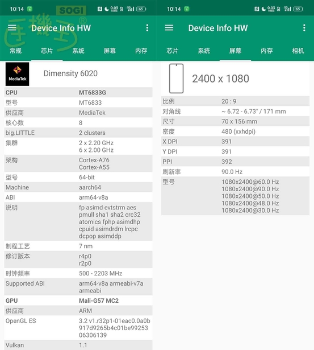Open hamburger menu in left screen

pyautogui.click(x=12, y=28)
